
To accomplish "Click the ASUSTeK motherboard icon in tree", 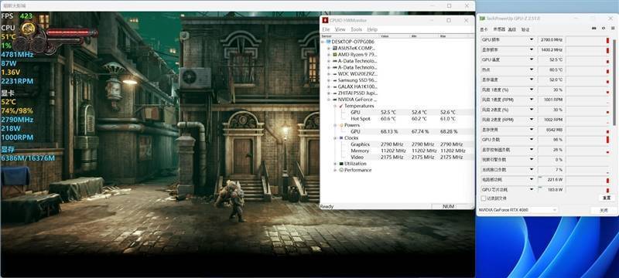I will tap(335, 48).
